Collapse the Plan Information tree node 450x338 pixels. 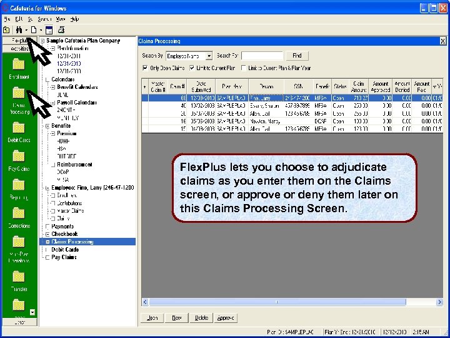pyautogui.click(x=52, y=49)
